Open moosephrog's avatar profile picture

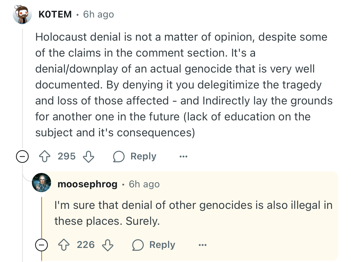click(41, 183)
